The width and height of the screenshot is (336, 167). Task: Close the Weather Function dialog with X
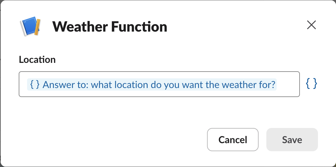[311, 25]
